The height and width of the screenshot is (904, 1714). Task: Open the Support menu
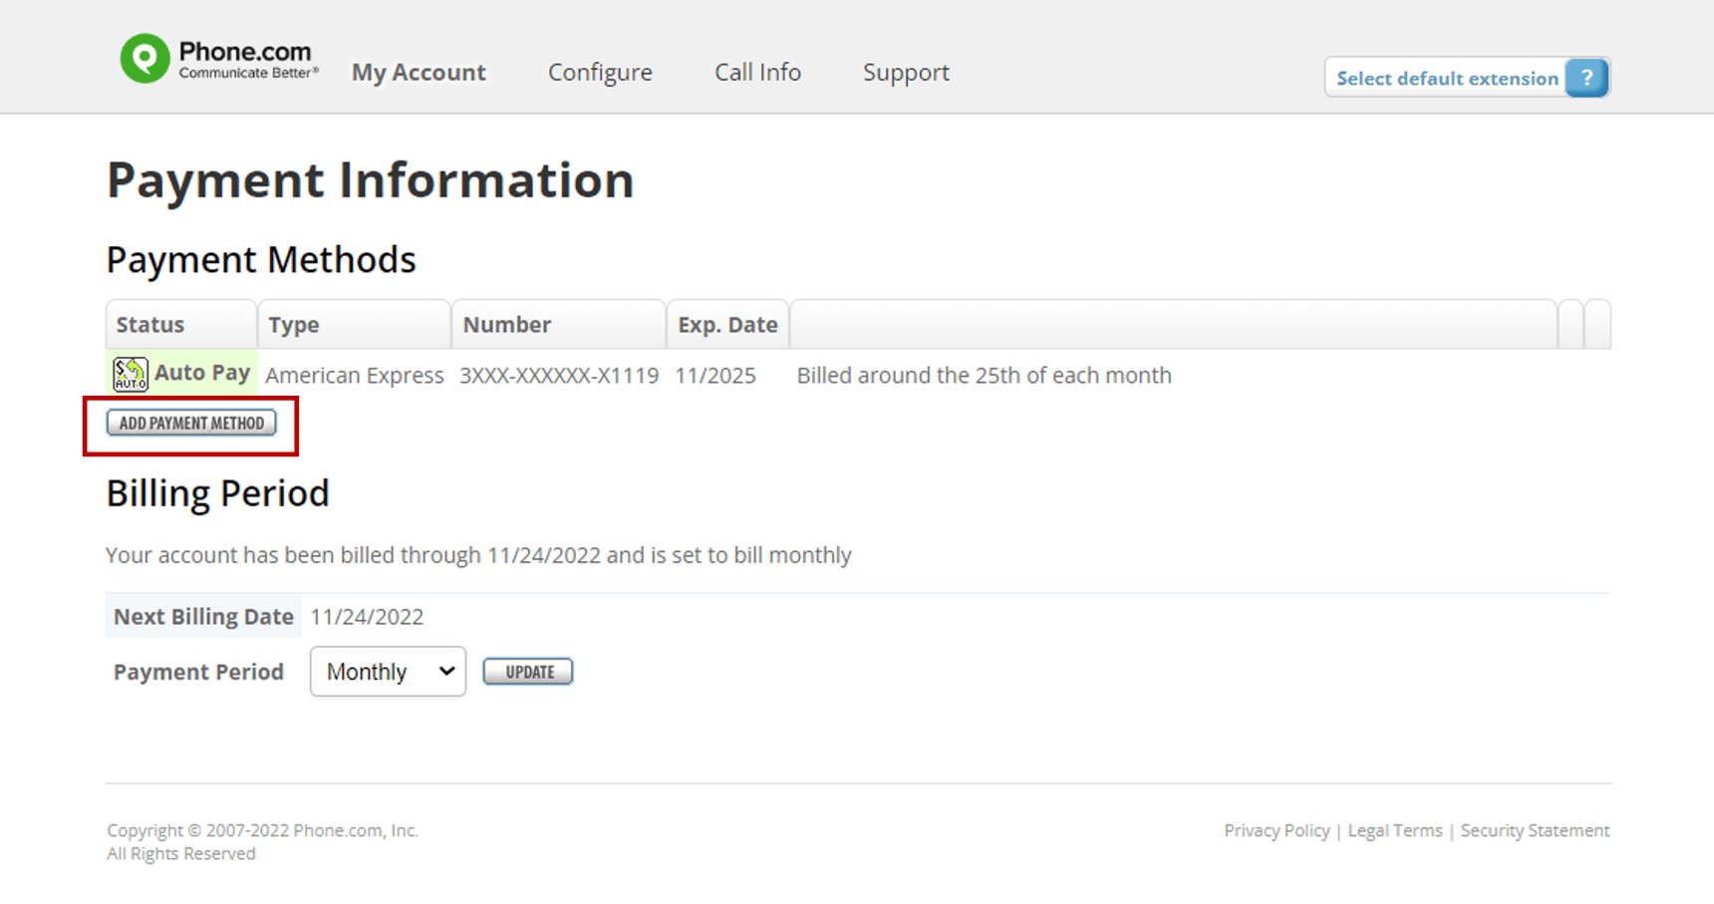[906, 72]
